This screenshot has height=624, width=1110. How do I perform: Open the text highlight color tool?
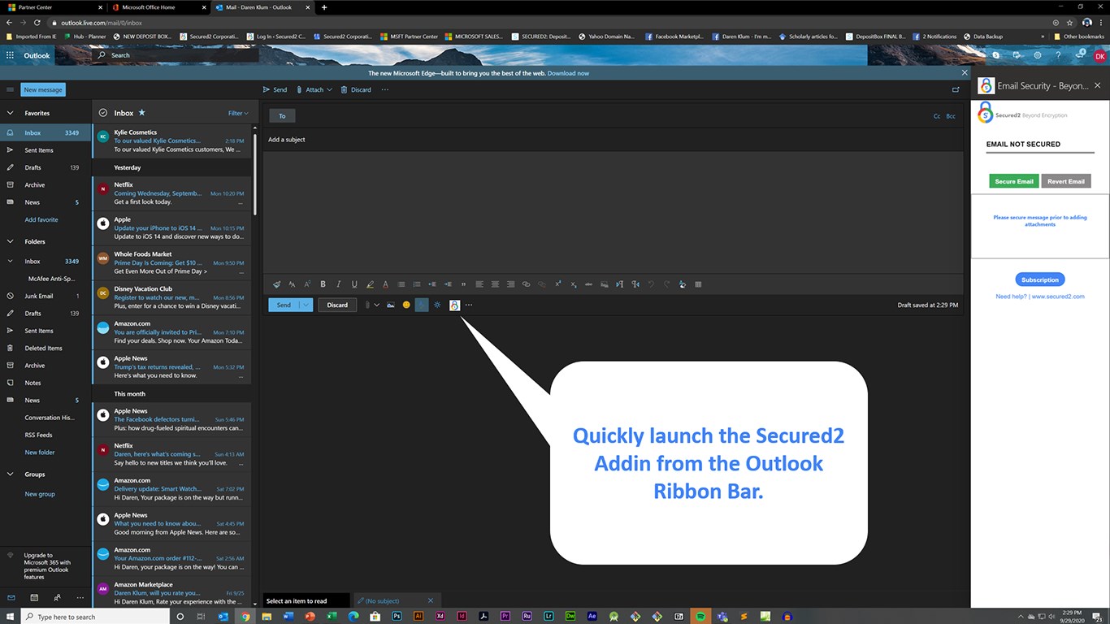click(370, 284)
